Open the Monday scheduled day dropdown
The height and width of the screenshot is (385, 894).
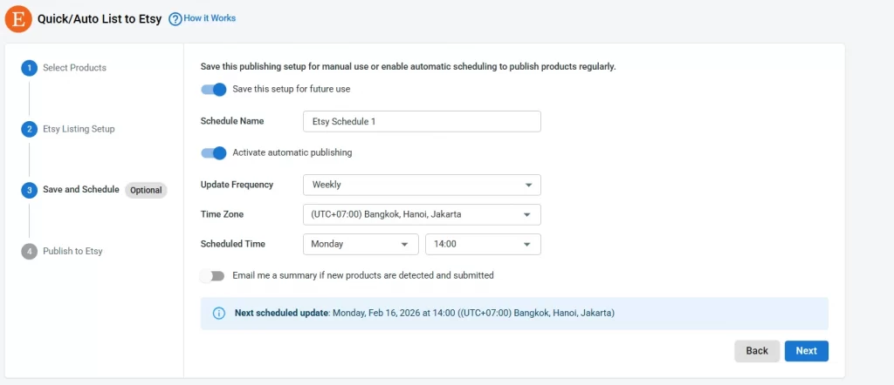tap(360, 245)
